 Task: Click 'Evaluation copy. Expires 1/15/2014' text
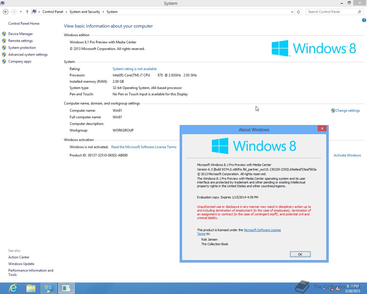[228, 197]
